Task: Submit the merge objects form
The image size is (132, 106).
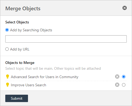Action: 17,98
